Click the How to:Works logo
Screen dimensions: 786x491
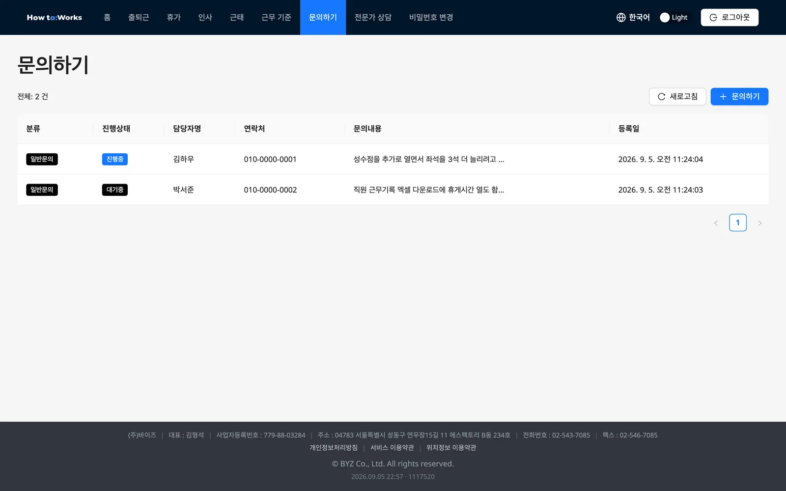[x=54, y=17]
